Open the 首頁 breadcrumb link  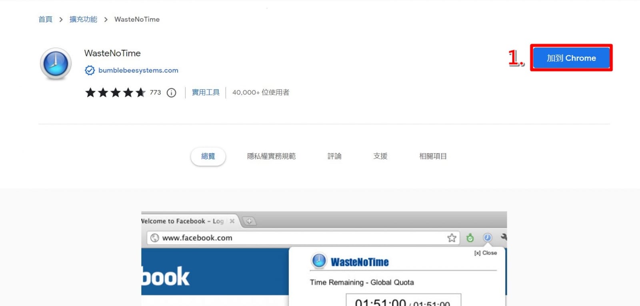[45, 19]
